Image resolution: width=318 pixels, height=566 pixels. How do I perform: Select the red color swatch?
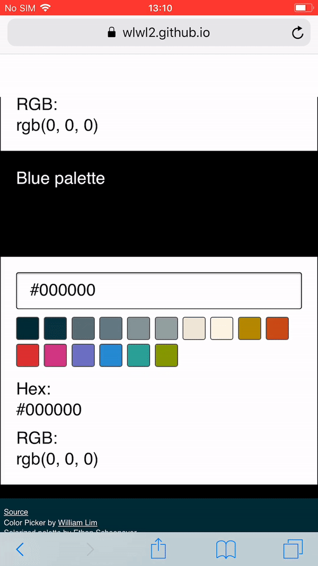28,355
